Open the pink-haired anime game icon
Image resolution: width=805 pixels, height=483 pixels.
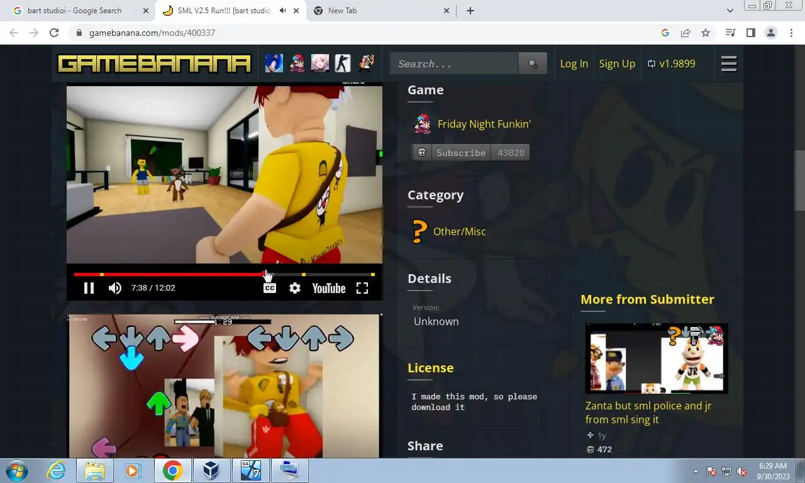pyautogui.click(x=319, y=63)
